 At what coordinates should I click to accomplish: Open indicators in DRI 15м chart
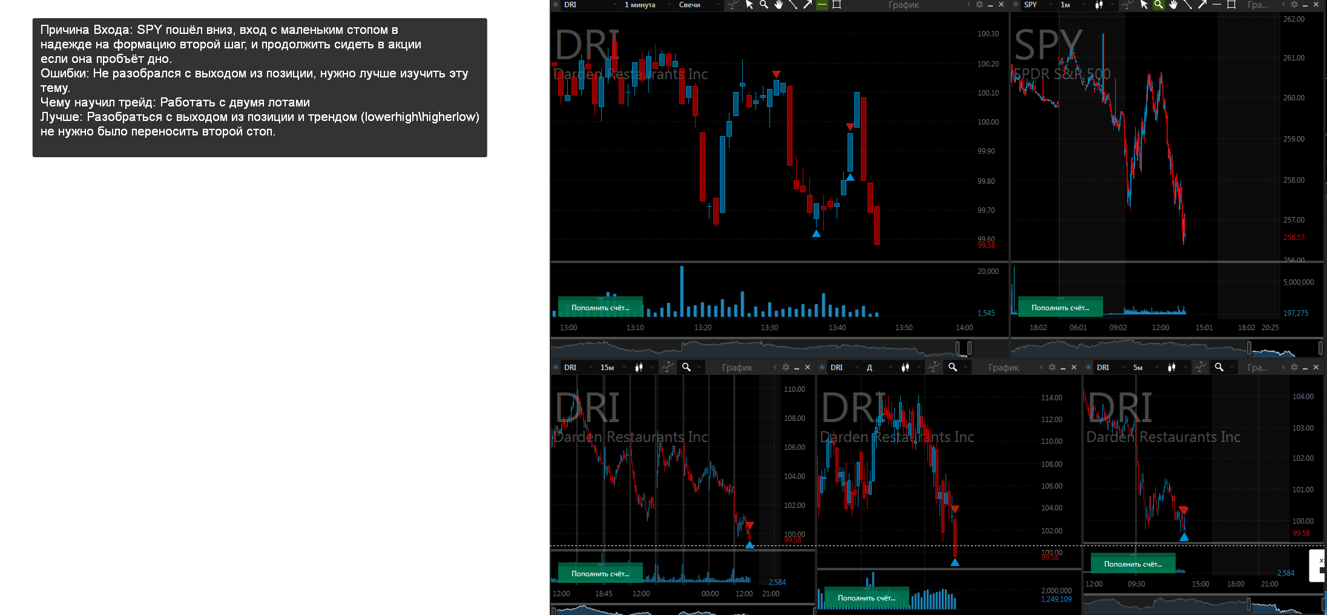coord(667,367)
